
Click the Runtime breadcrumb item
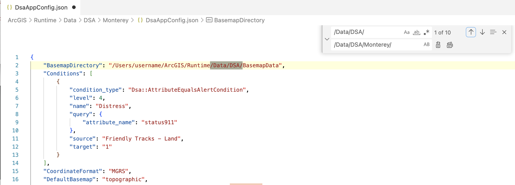coord(45,20)
